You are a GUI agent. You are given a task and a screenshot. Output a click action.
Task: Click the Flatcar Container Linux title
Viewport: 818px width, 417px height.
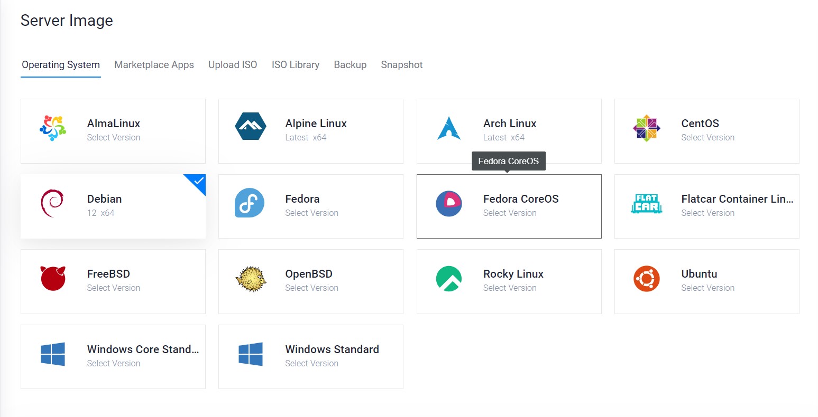click(x=737, y=199)
